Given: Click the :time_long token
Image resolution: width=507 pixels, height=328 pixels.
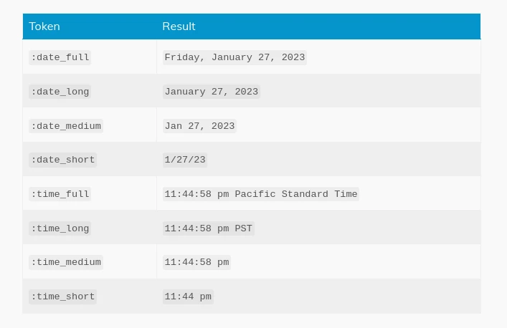Looking at the screenshot, I should pos(60,228).
